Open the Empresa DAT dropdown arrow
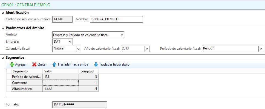 tap(70, 42)
